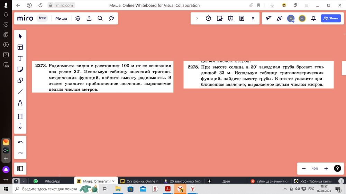The width and height of the screenshot is (346, 194).
Task: Toggle collaborators' cursors visibility
Action: coord(268,18)
